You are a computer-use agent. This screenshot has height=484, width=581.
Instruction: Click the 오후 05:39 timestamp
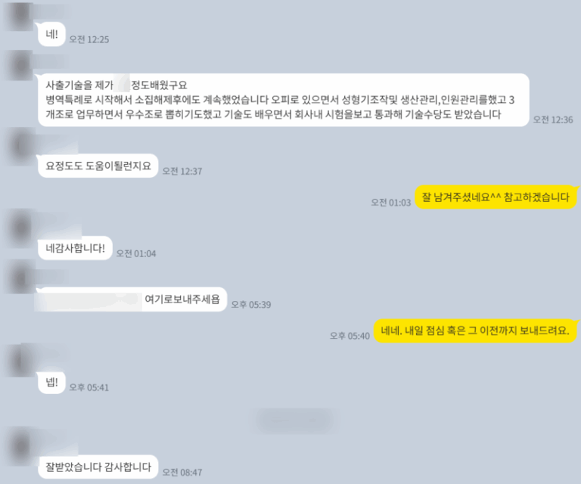tap(251, 305)
